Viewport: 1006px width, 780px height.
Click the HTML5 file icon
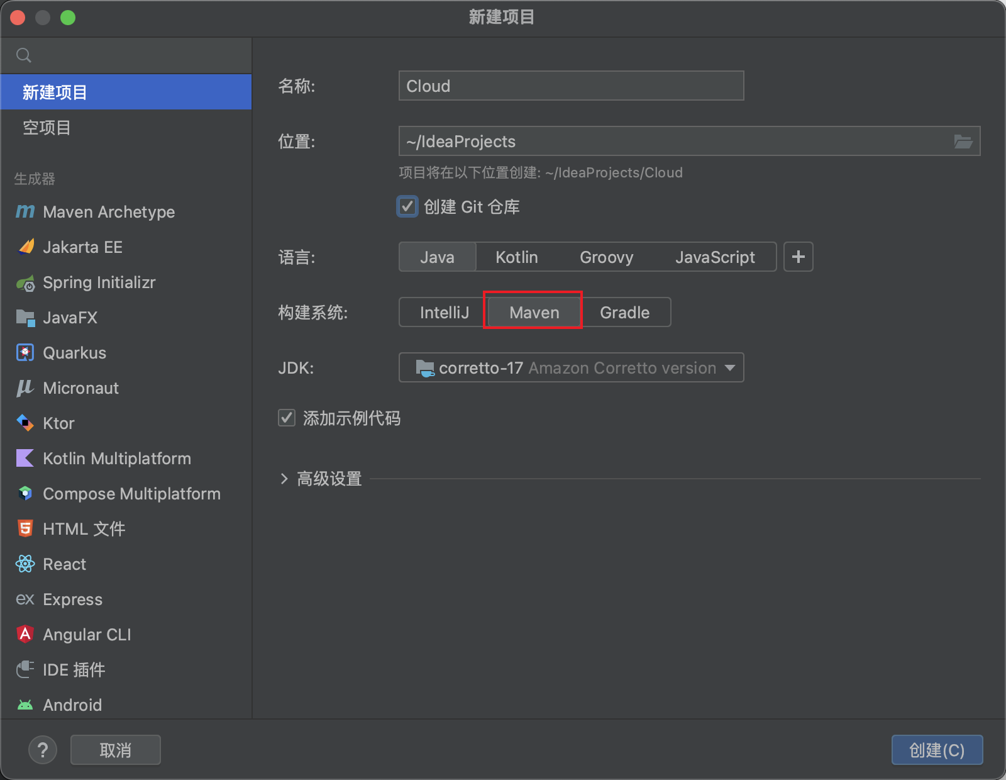pyautogui.click(x=25, y=529)
